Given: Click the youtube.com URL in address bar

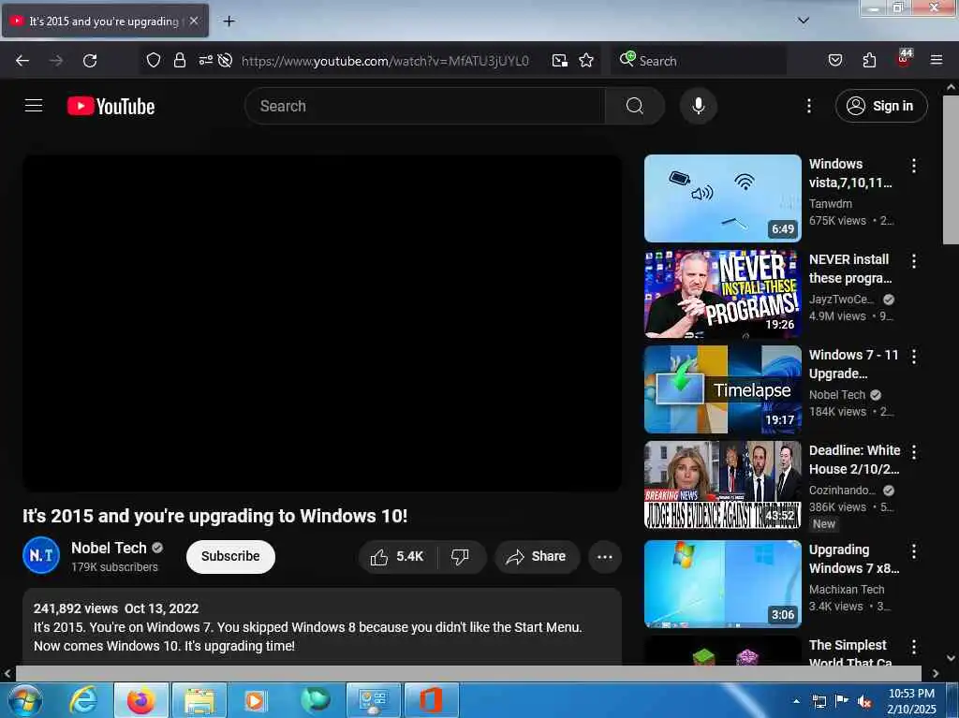Looking at the screenshot, I should (x=385, y=61).
